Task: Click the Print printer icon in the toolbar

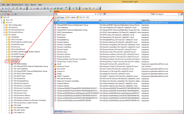Action: [21, 8]
